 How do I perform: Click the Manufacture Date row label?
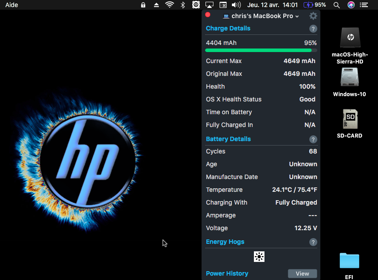231,177
